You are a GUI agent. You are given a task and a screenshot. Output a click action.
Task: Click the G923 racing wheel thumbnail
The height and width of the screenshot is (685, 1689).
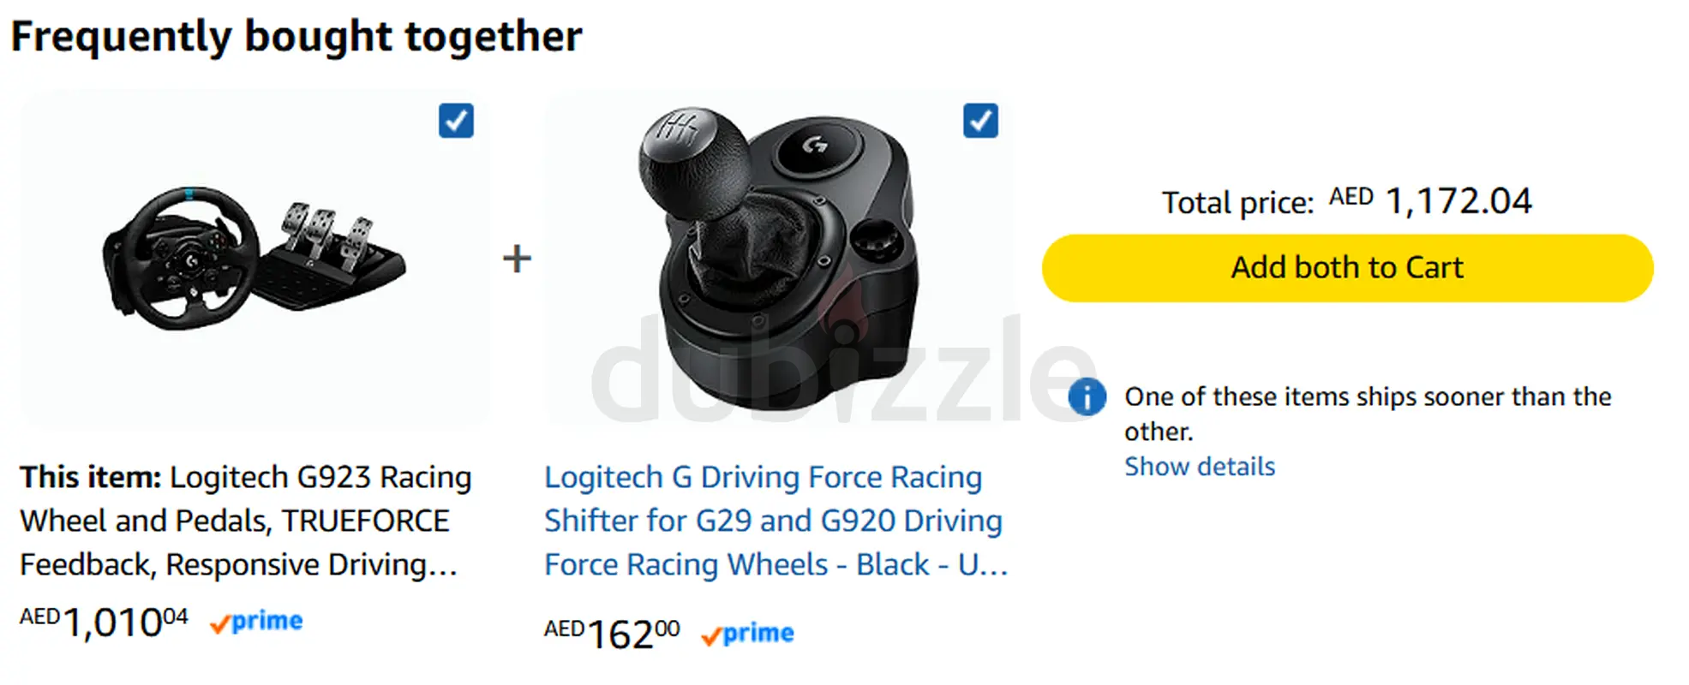point(255,258)
